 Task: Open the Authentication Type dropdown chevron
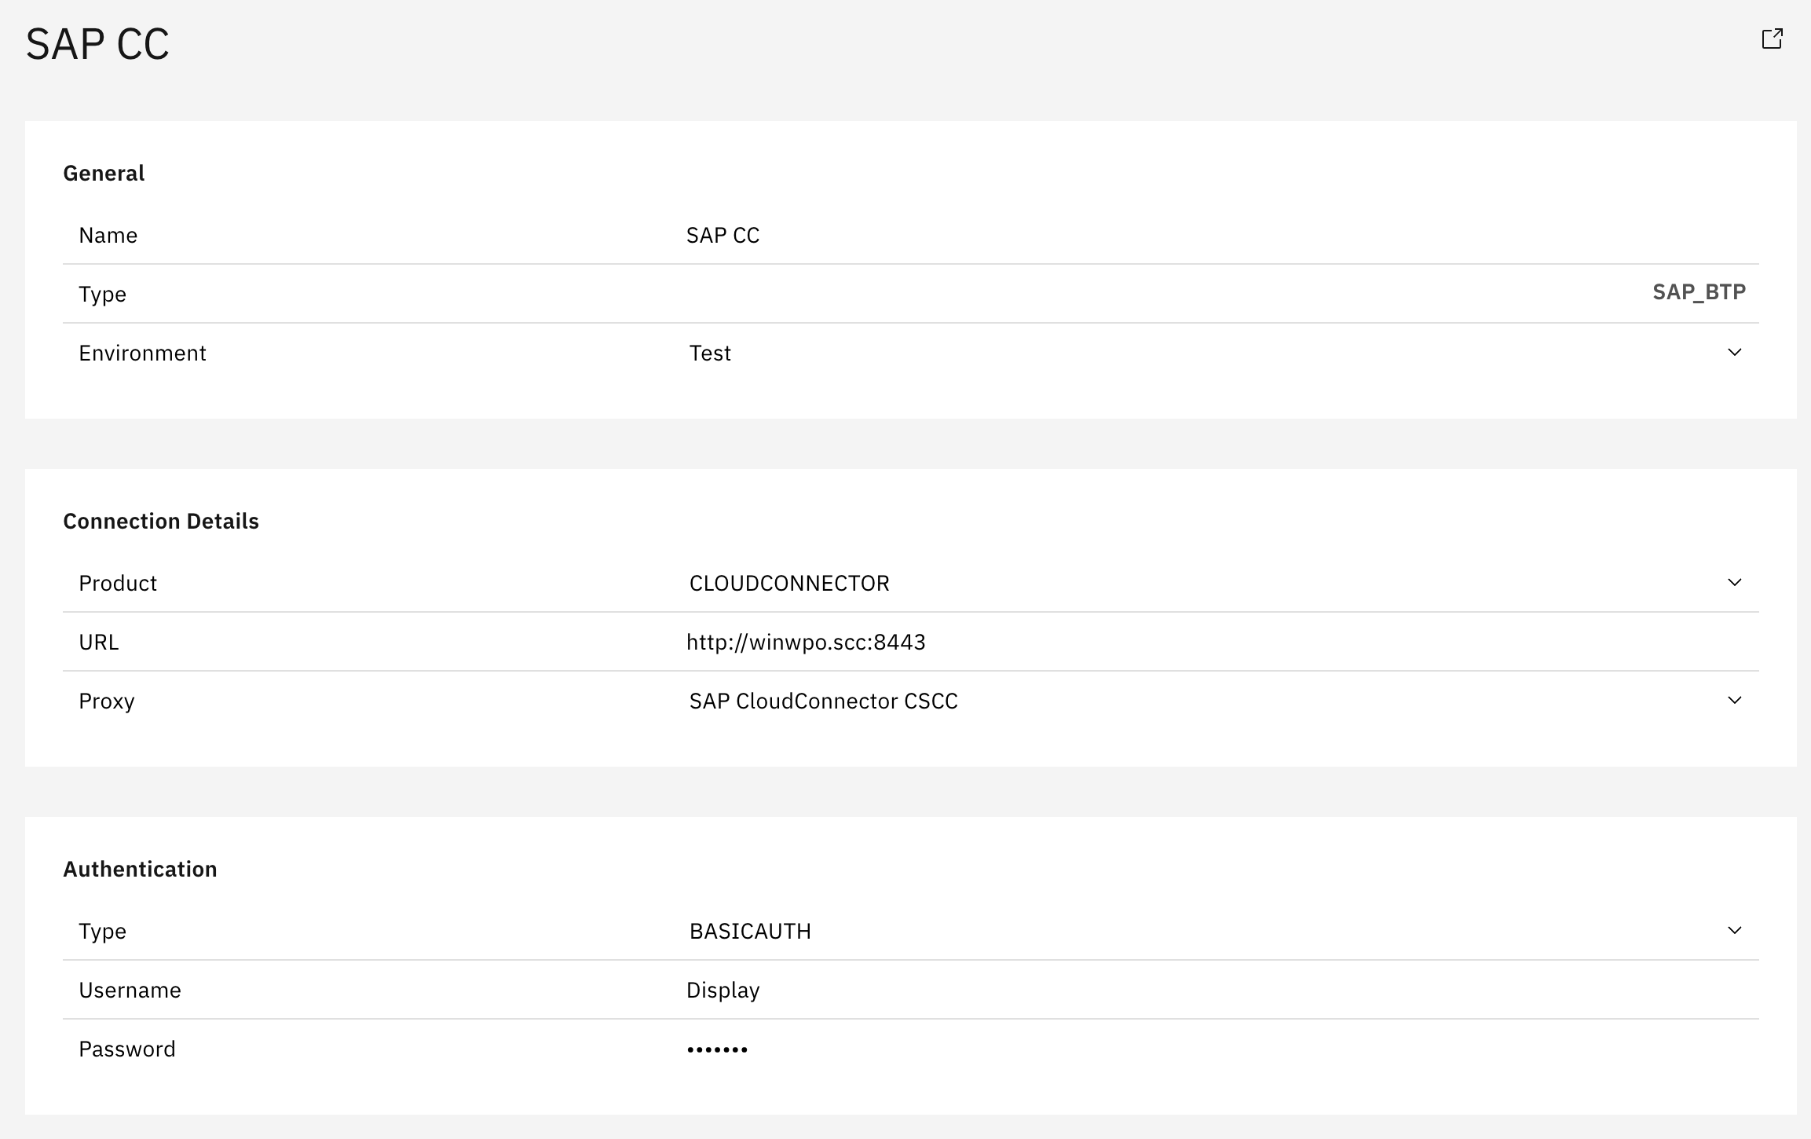tap(1734, 930)
